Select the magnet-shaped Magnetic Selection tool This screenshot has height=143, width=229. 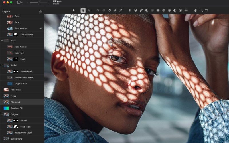pos(109,10)
